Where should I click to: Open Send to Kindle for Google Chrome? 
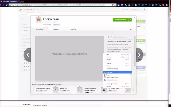[x=96, y=90]
